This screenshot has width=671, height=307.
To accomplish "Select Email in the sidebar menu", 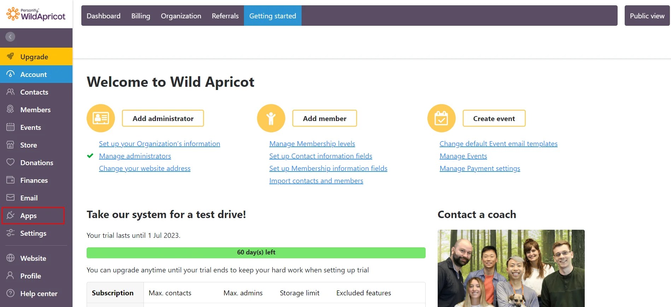I will [x=36, y=198].
